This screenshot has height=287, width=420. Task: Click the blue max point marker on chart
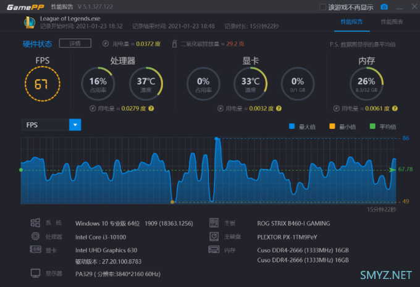pos(216,139)
